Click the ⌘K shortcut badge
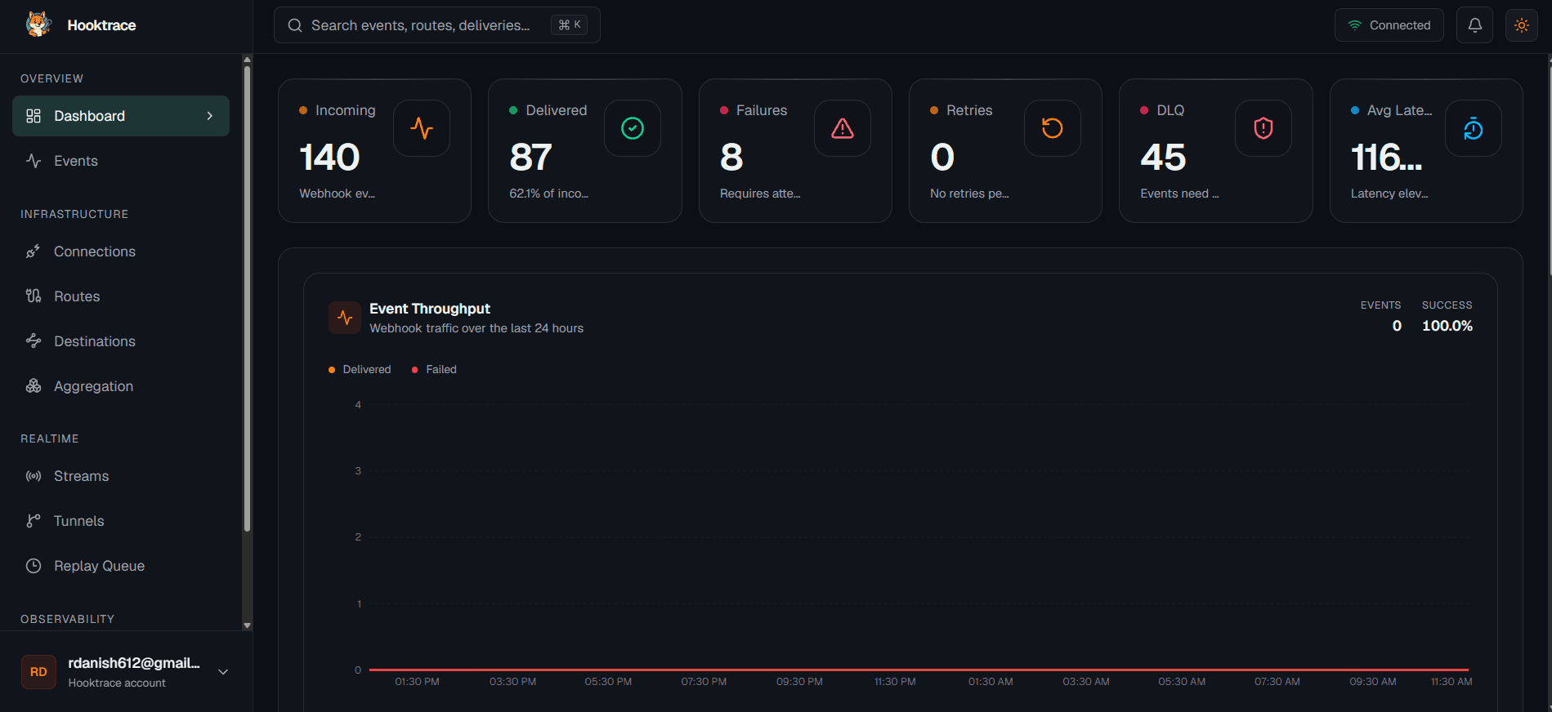Image resolution: width=1552 pixels, height=712 pixels. click(570, 25)
